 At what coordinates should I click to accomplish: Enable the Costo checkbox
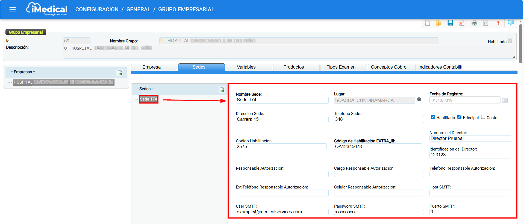(483, 117)
